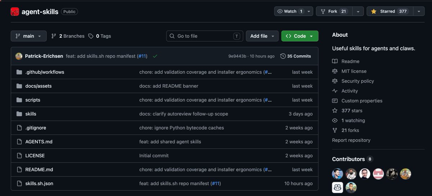Viewport: 432px width, 196px height.
Task: Open the AGENTS.md file
Action: tap(39, 142)
